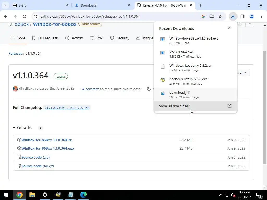Show hidden system tray icons
The width and height of the screenshot is (267, 200).
[221, 195]
